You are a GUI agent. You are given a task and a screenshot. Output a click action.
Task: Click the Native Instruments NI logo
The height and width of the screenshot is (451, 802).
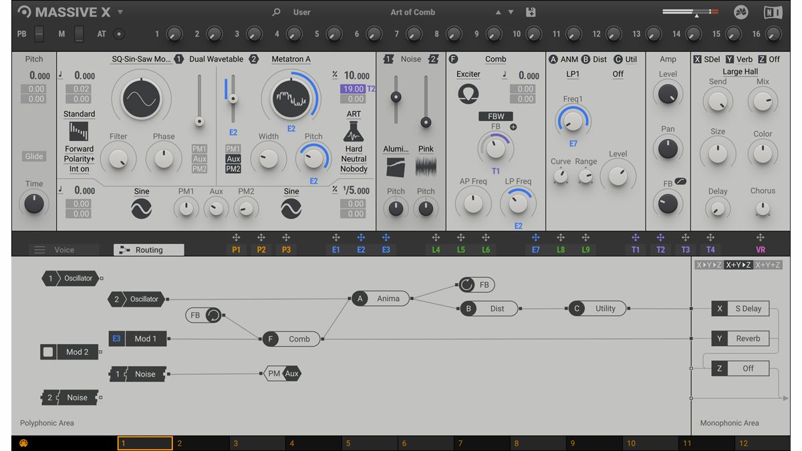[x=773, y=12]
